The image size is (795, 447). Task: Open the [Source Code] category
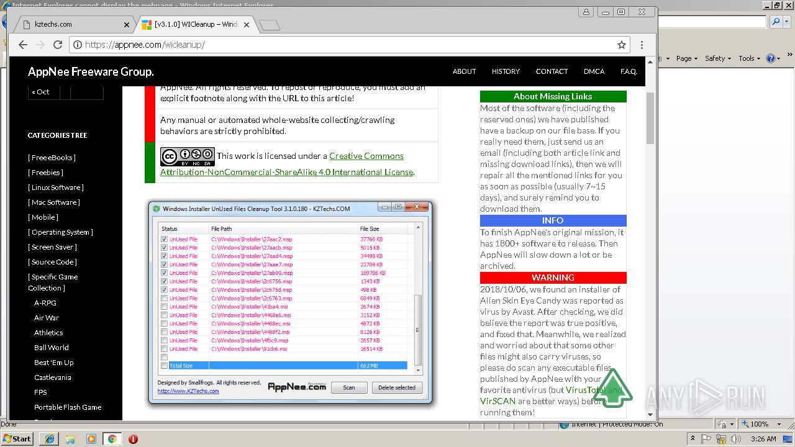(52, 262)
